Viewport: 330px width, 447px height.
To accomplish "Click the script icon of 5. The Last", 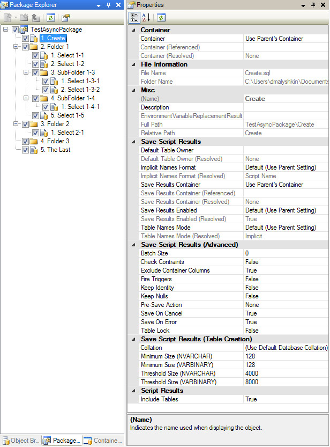I will click(34, 150).
